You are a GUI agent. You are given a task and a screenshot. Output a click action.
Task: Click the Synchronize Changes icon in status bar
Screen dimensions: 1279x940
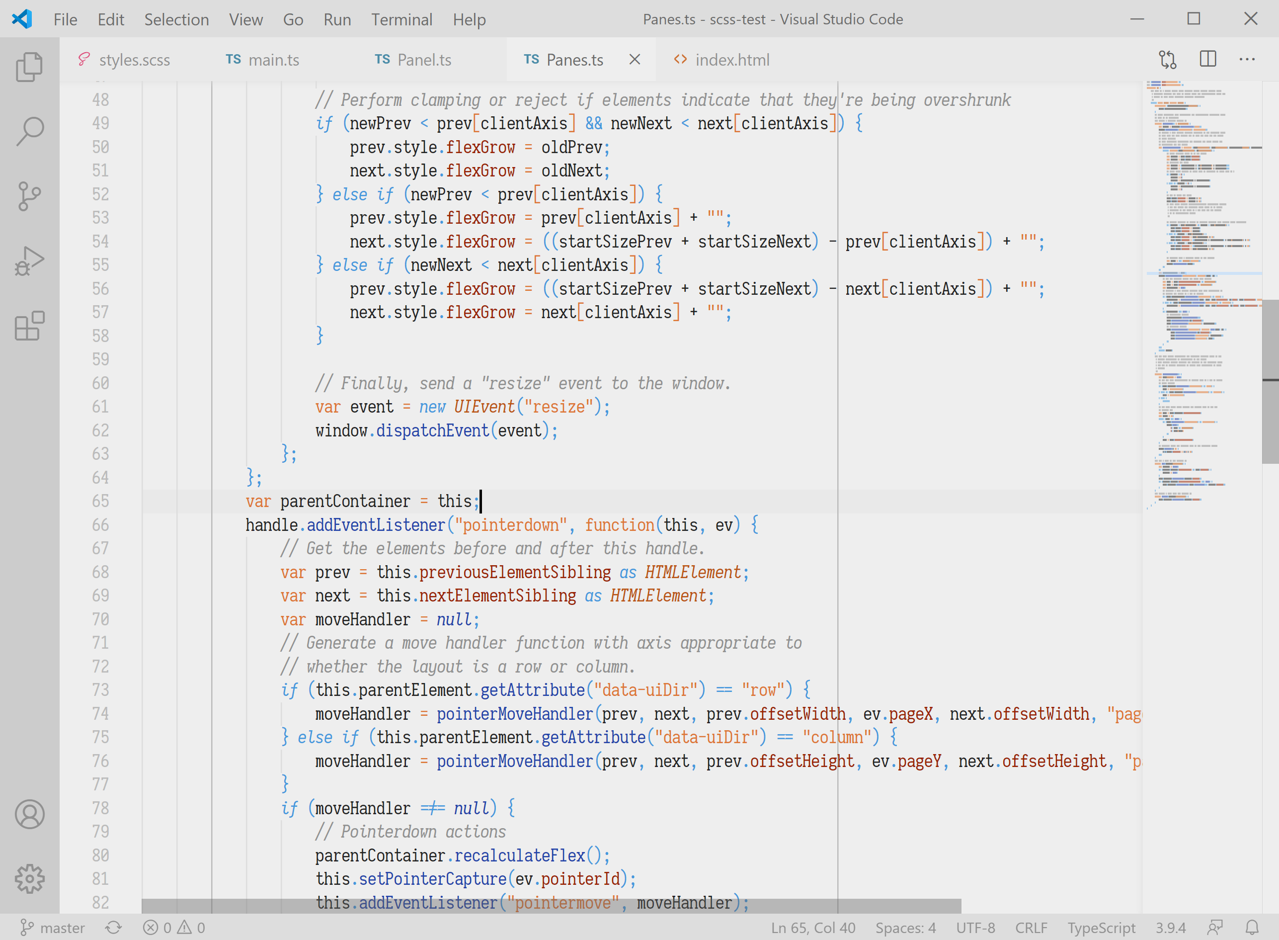point(114,928)
